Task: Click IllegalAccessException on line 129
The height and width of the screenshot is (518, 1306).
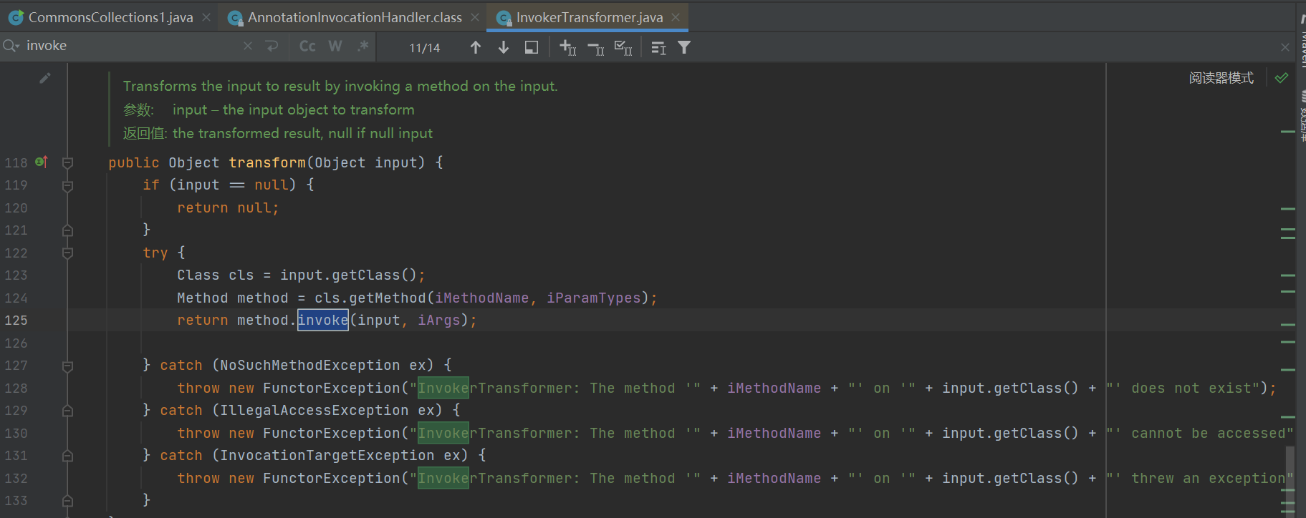Action: [315, 410]
